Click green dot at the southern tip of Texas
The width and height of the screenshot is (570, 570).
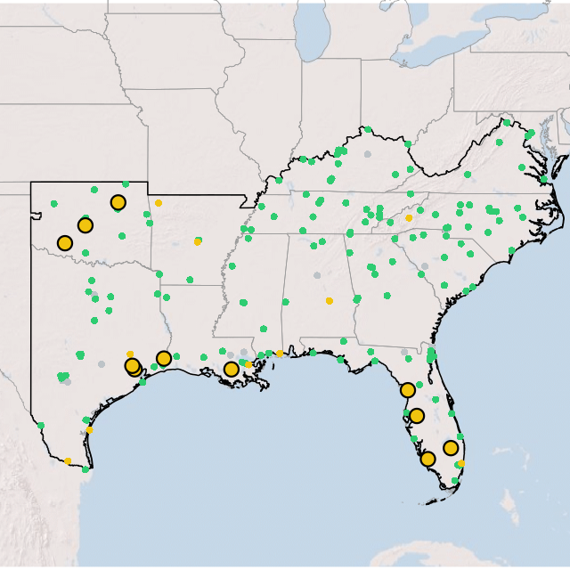point(85,469)
